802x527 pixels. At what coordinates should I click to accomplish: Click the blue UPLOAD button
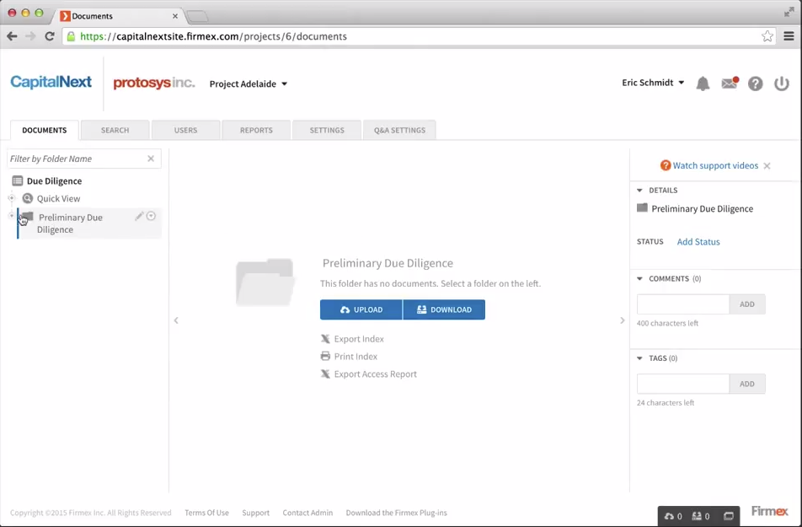point(361,309)
